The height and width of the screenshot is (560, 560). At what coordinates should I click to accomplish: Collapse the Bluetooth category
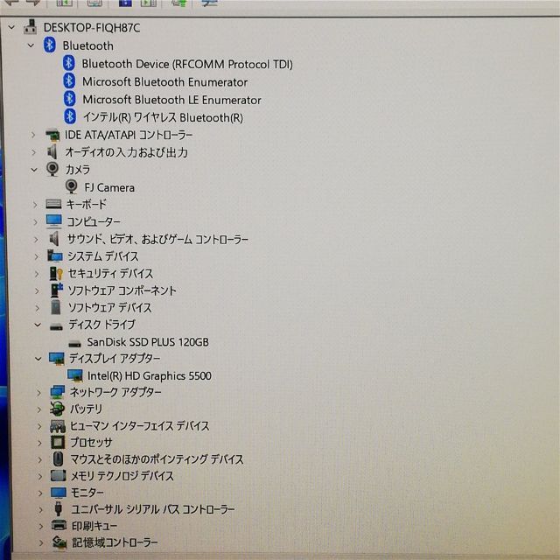31,45
